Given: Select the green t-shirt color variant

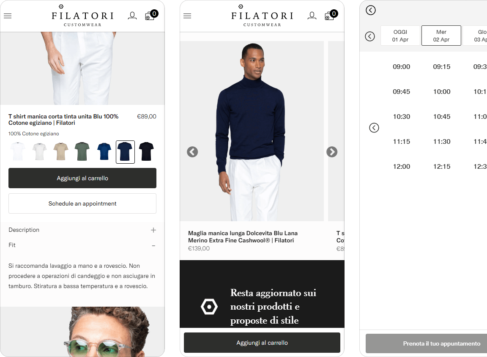Looking at the screenshot, I should click(82, 151).
